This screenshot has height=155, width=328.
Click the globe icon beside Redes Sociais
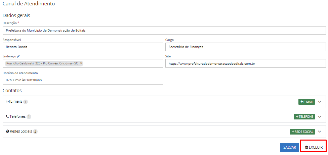(x=7, y=132)
